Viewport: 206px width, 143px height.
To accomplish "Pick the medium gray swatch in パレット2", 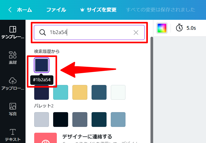I will (80, 120).
